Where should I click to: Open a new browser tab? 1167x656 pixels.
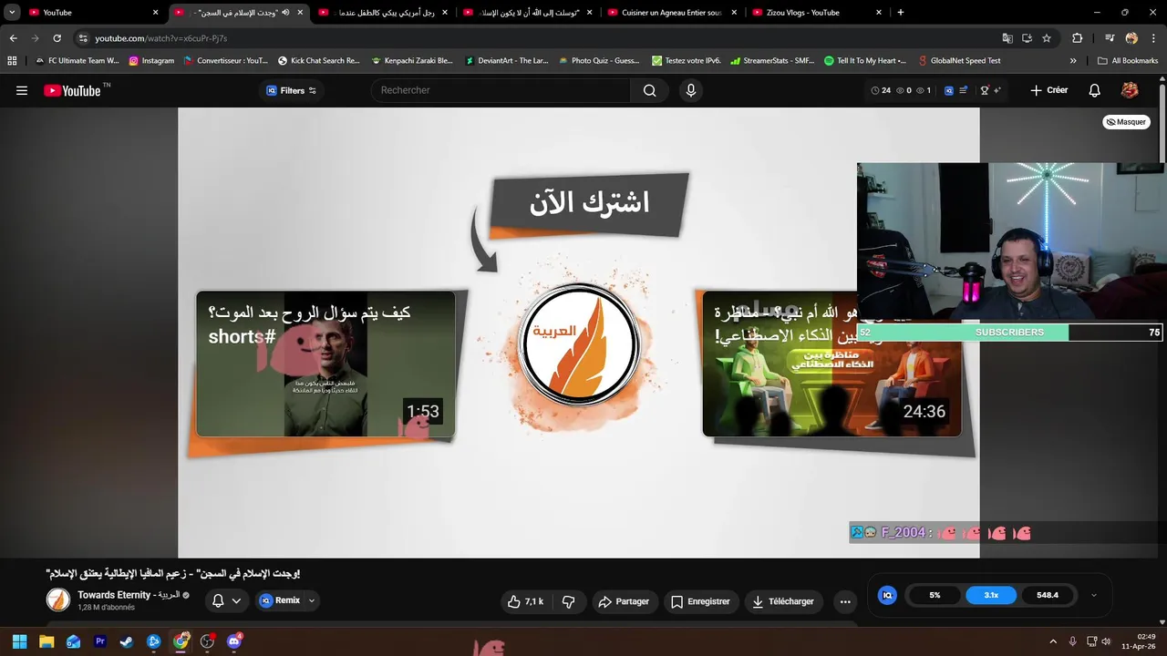point(901,13)
